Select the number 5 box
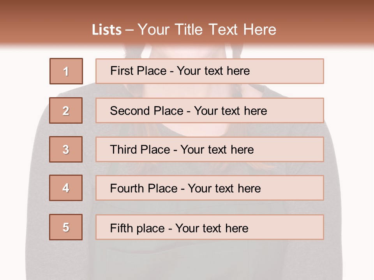Image resolution: width=374 pixels, height=280 pixels. 66,227
